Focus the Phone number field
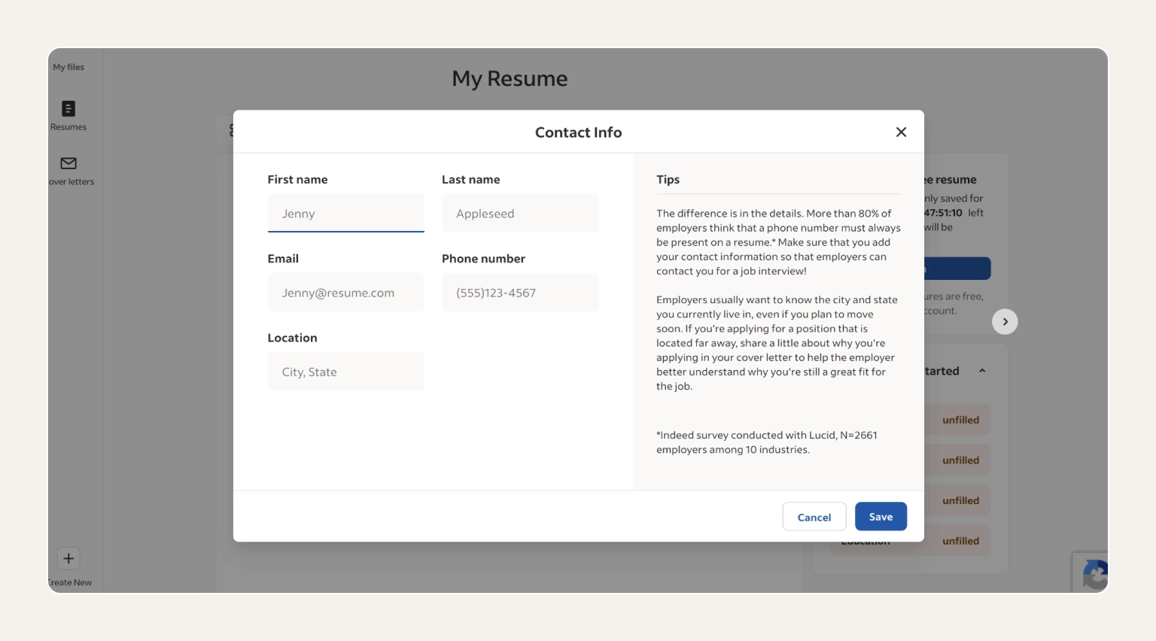 click(520, 293)
